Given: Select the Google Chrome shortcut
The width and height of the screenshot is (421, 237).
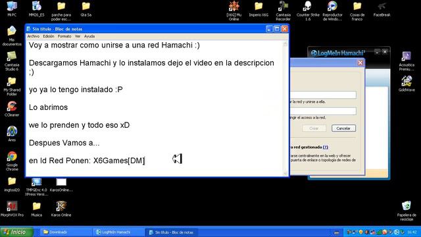Looking at the screenshot, I should 12,161.
